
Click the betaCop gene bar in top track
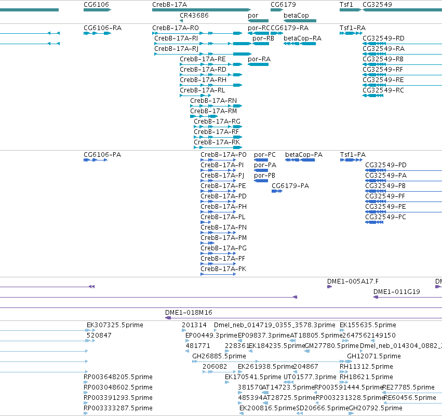point(300,21)
